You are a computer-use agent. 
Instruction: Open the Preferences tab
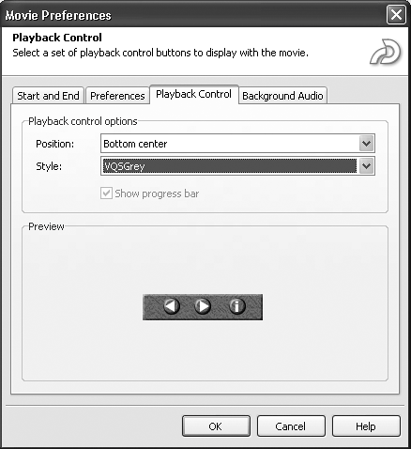[x=117, y=96]
